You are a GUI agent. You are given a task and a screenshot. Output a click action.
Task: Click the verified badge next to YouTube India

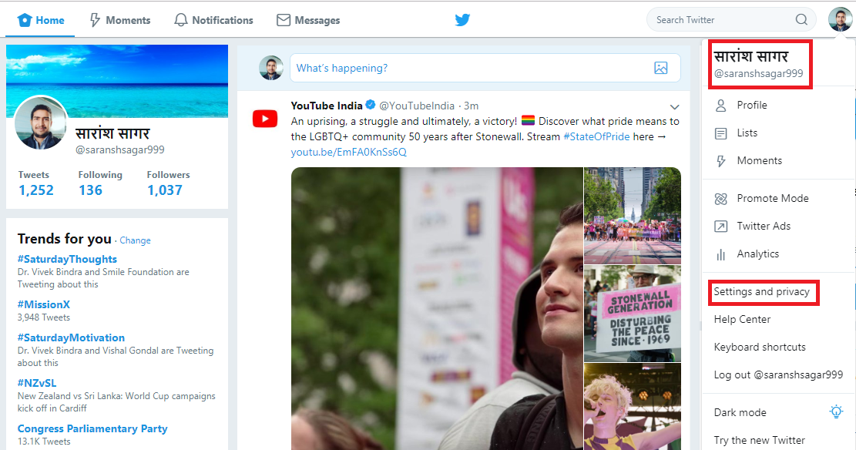(x=370, y=105)
